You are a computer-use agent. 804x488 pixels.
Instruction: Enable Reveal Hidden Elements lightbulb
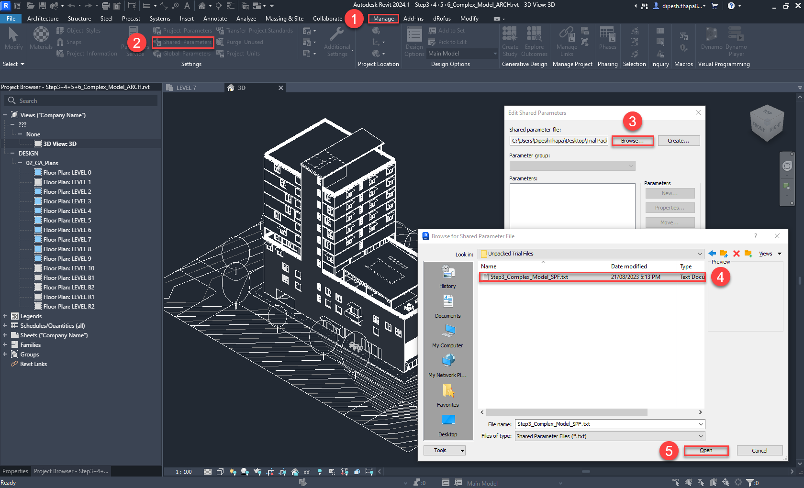pos(320,472)
